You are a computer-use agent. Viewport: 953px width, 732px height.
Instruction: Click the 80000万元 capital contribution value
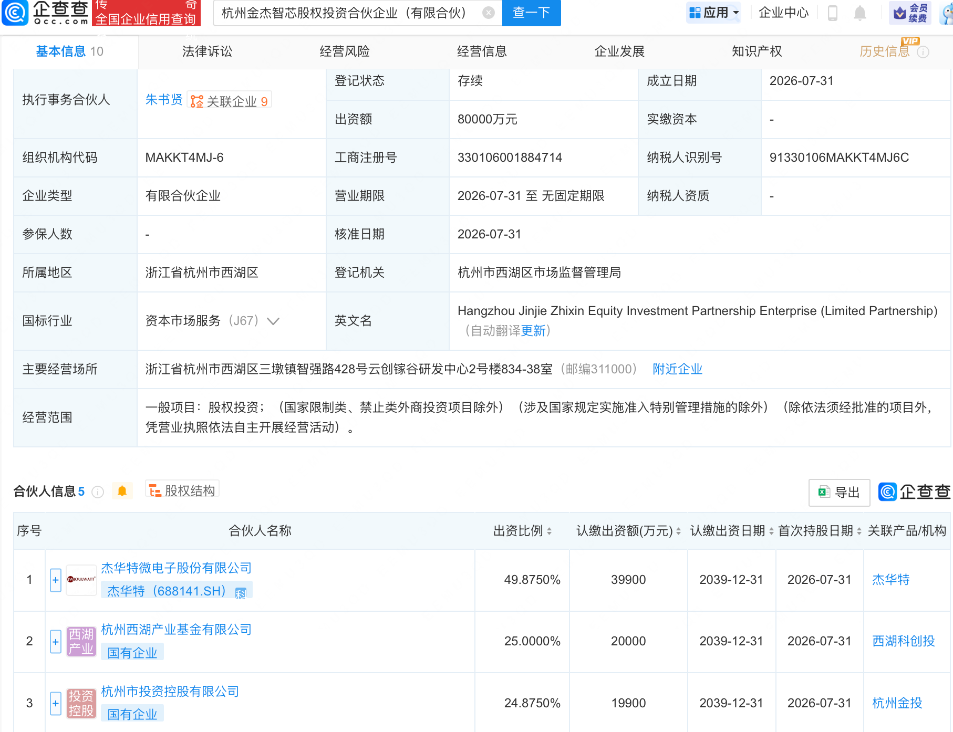[x=488, y=119]
